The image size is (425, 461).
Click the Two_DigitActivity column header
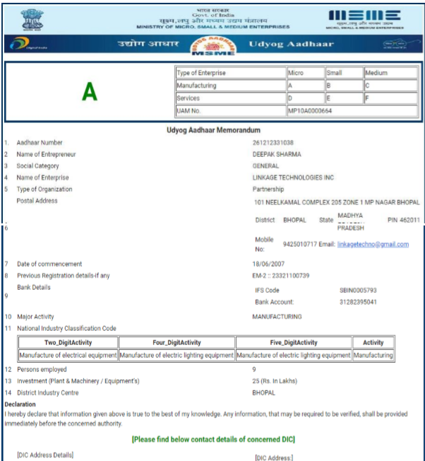click(x=68, y=342)
